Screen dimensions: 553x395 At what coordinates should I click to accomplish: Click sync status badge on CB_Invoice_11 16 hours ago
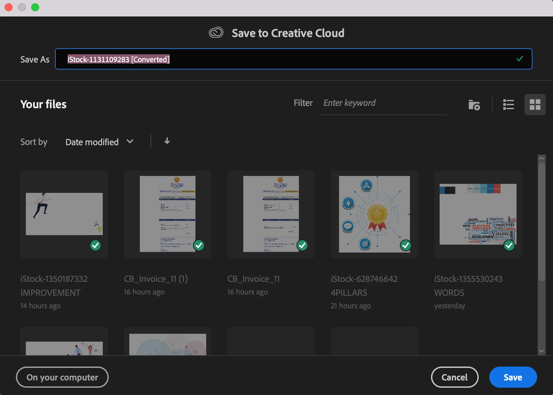(302, 245)
